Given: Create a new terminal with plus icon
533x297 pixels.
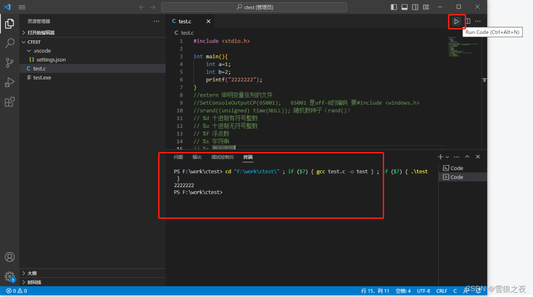Looking at the screenshot, I should click(x=440, y=157).
